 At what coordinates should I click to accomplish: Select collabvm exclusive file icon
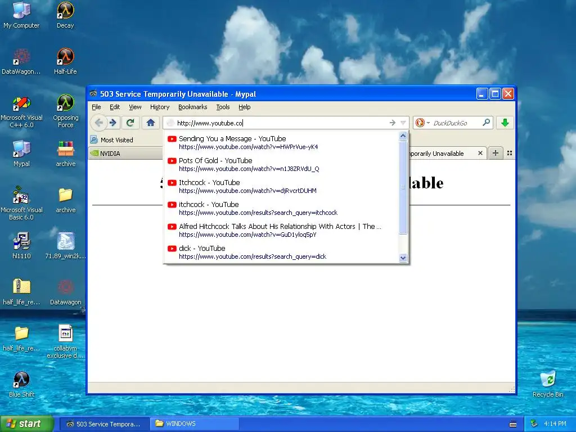click(65, 341)
